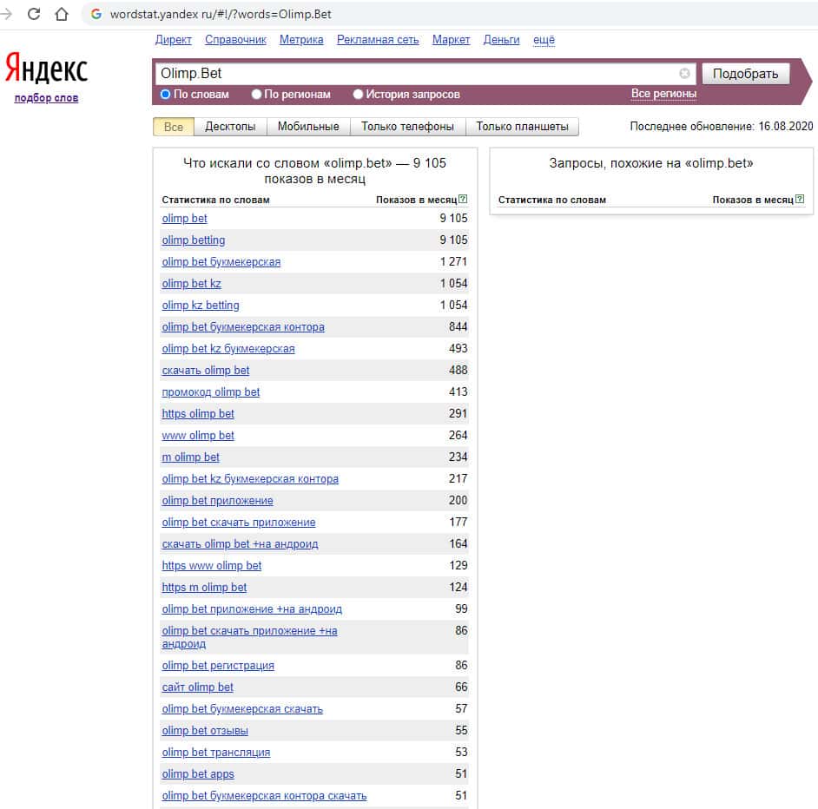The width and height of the screenshot is (818, 809).
Task: Open help icon in similar queries panel
Action: tap(799, 199)
